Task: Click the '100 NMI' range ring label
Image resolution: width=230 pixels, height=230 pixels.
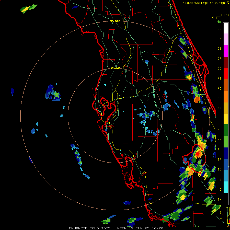Action: (x=115, y=21)
